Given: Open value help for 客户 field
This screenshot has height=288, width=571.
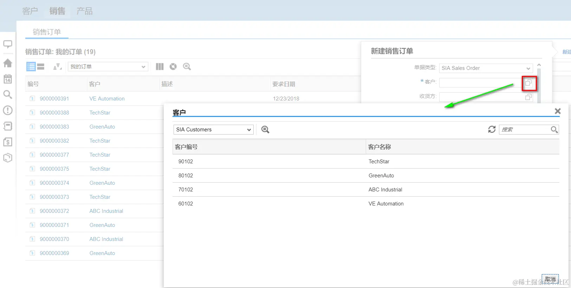Looking at the screenshot, I should [528, 83].
